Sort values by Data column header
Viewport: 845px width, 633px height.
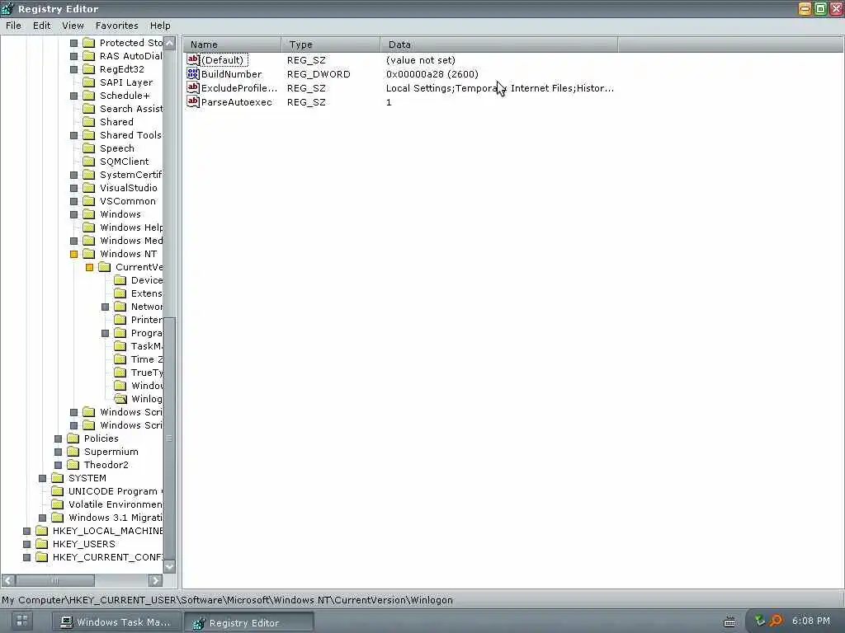pos(499,45)
